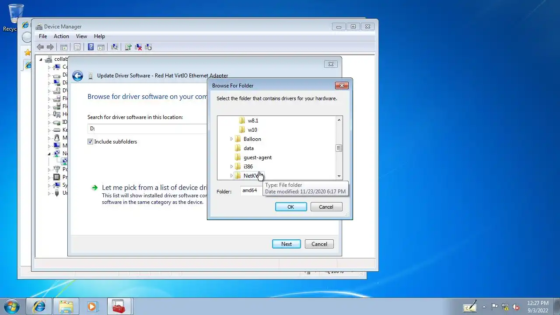Click Cancel in Browse For Folder dialog
The width and height of the screenshot is (560, 315).
coord(326,207)
